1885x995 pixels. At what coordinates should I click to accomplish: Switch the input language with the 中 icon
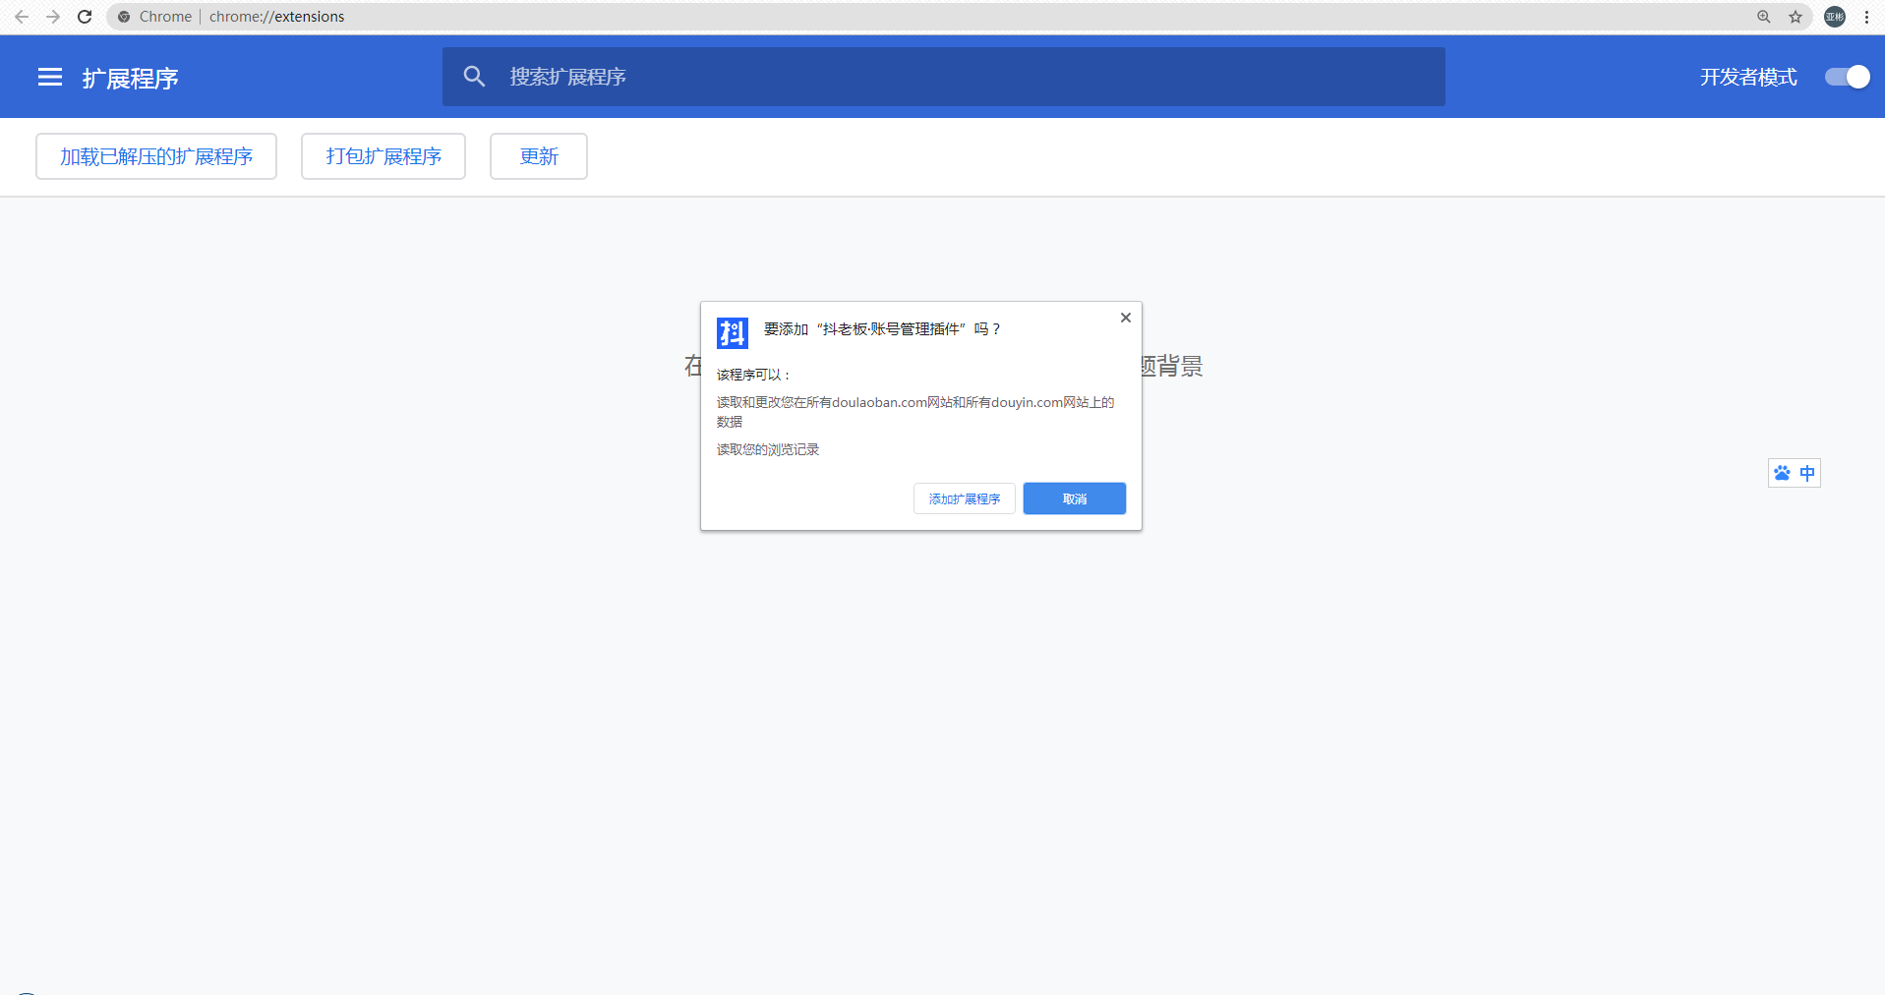point(1807,473)
